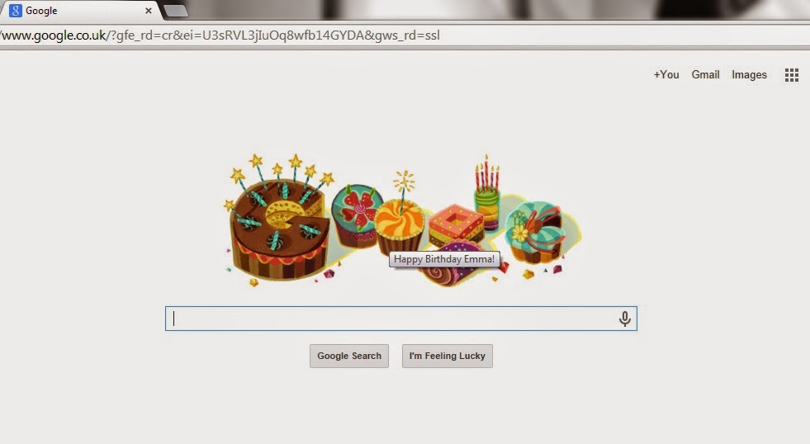Viewport: 810px width, 444px height.
Task: Open the Google apps grid icon
Action: pyautogui.click(x=791, y=75)
